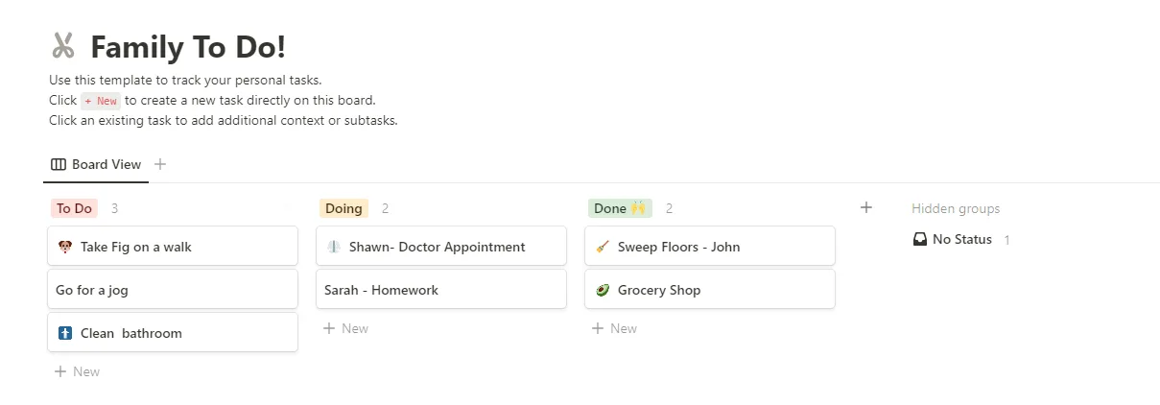
Task: Click the dog icon on Fig walk card
Action: coord(65,247)
